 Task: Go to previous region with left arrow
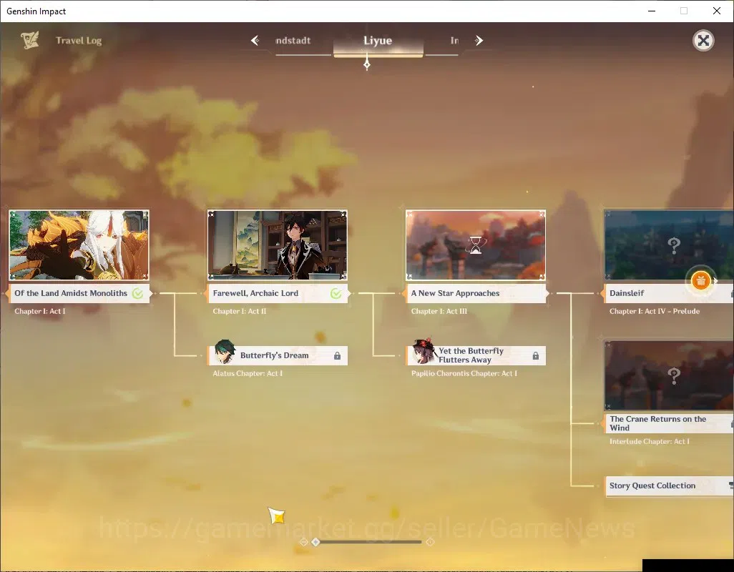pos(255,41)
